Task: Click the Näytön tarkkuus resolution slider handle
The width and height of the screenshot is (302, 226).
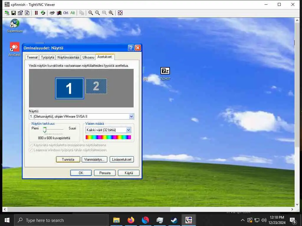Action: pos(45,130)
